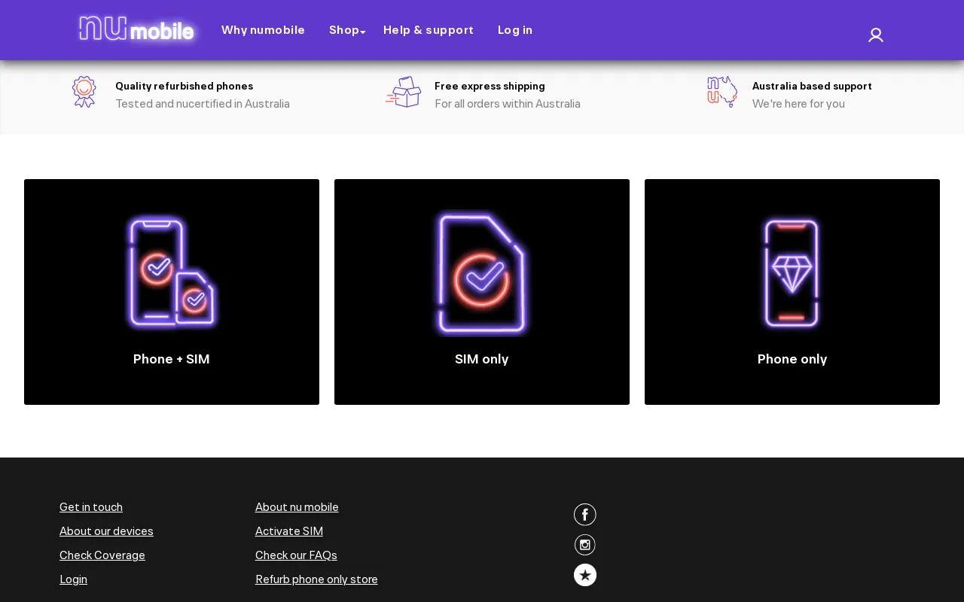Open the Facebook social icon
The image size is (964, 602).
(x=584, y=513)
